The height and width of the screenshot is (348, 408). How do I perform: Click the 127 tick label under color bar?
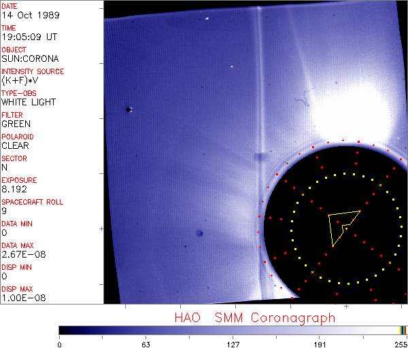click(x=233, y=344)
